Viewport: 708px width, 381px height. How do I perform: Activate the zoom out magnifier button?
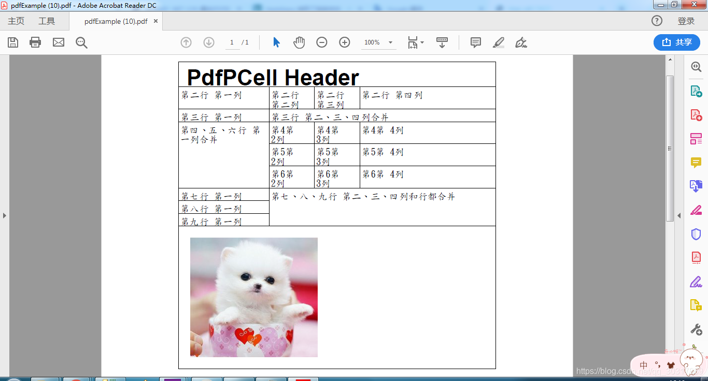(x=322, y=42)
